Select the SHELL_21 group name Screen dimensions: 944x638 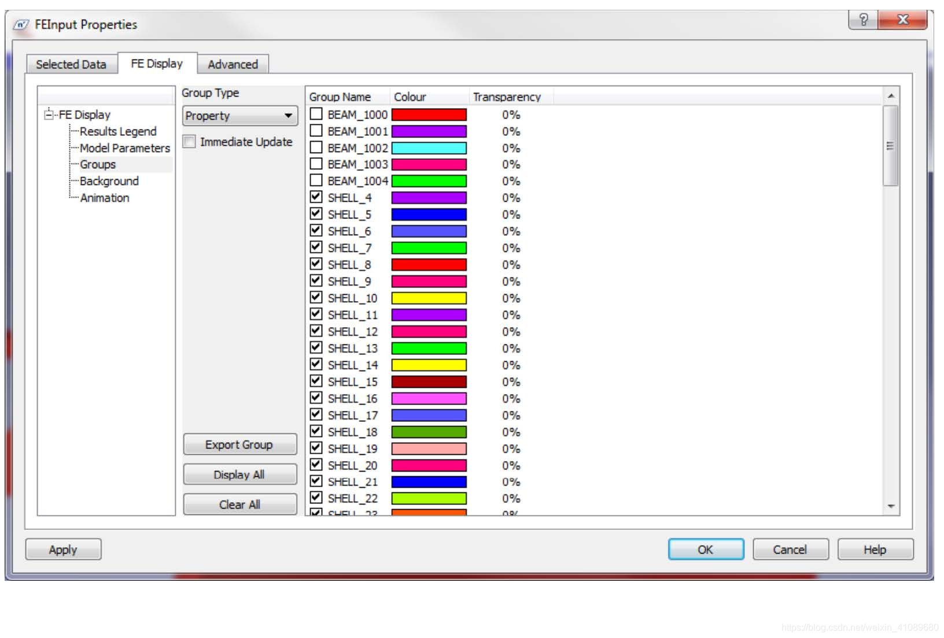(x=352, y=482)
